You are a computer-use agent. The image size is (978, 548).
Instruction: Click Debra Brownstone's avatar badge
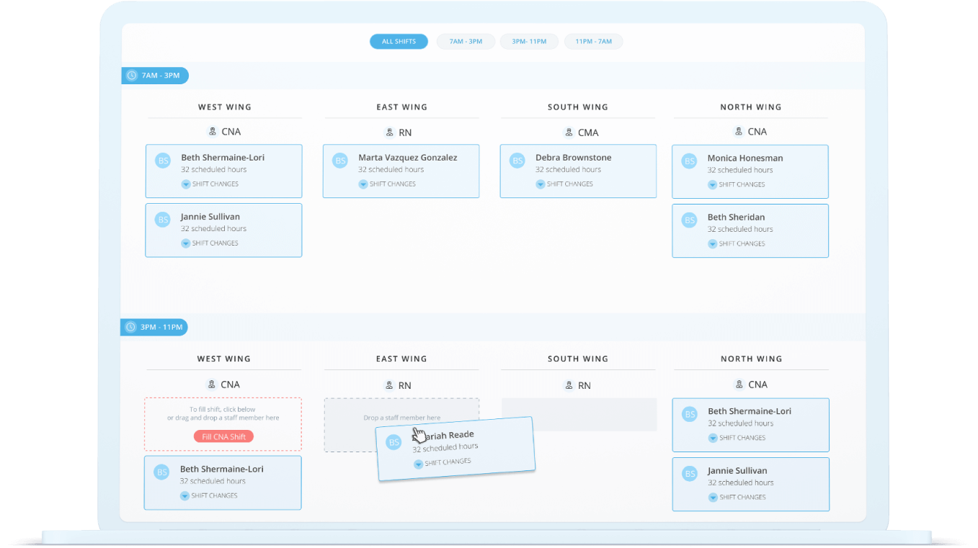point(517,161)
